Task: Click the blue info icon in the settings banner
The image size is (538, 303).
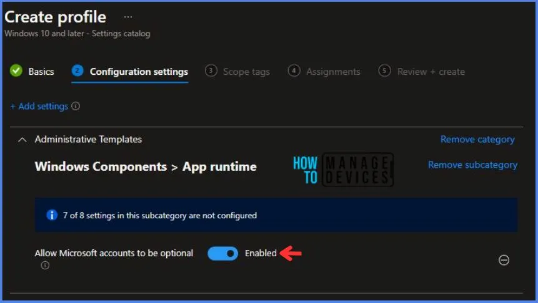Action: [52, 215]
